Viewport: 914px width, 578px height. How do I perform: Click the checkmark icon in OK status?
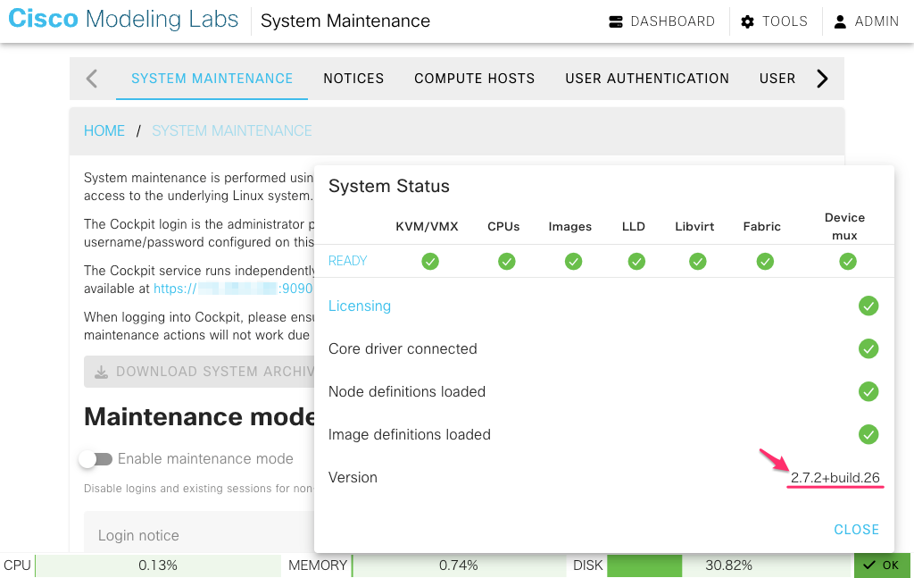click(869, 565)
